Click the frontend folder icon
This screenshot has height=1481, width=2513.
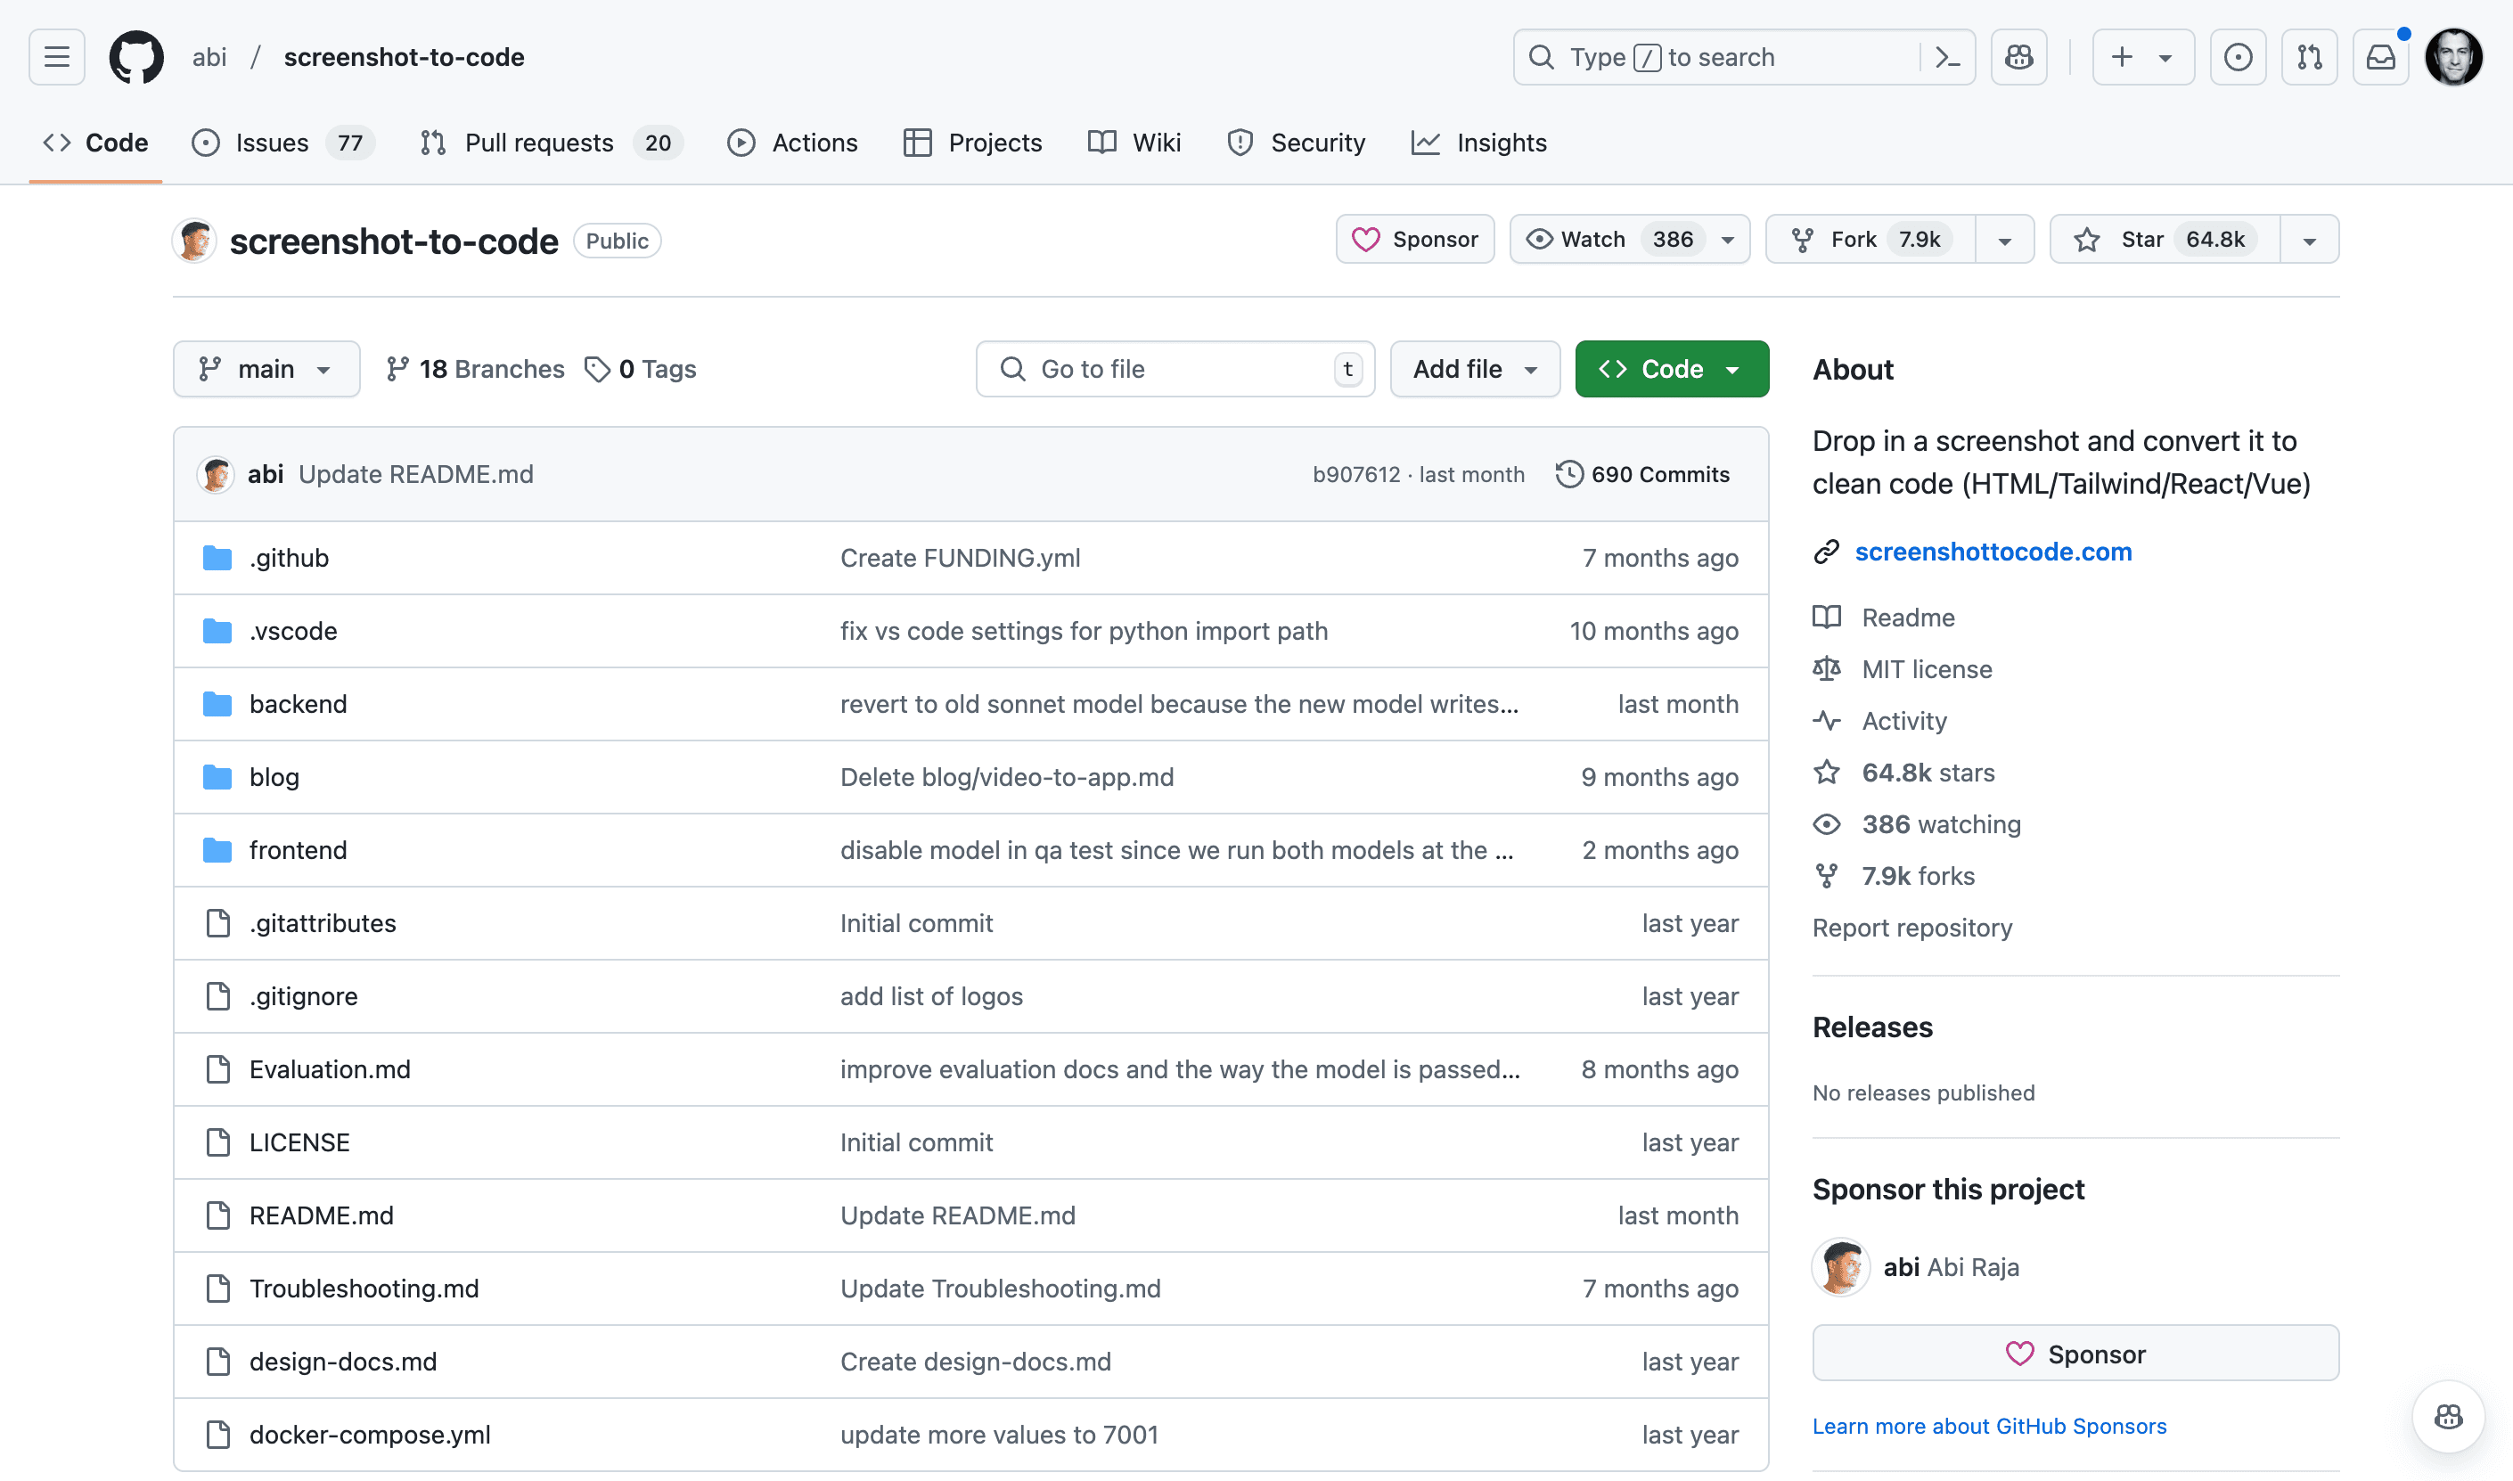click(217, 850)
